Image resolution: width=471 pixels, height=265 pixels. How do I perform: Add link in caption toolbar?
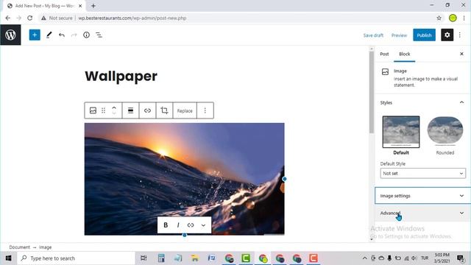click(x=191, y=225)
